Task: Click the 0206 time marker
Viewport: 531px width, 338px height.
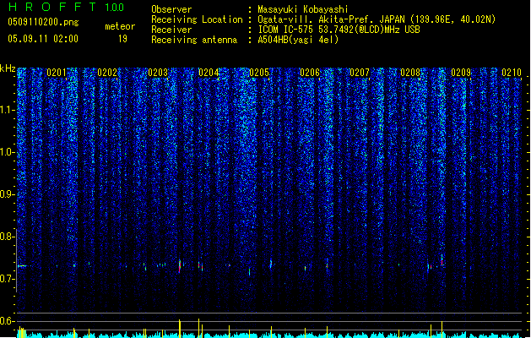Action: point(310,73)
